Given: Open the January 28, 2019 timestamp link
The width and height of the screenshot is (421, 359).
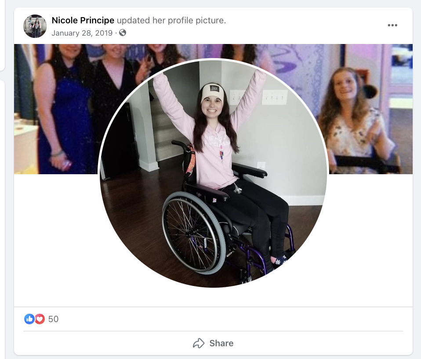Looking at the screenshot, I should coord(82,33).
